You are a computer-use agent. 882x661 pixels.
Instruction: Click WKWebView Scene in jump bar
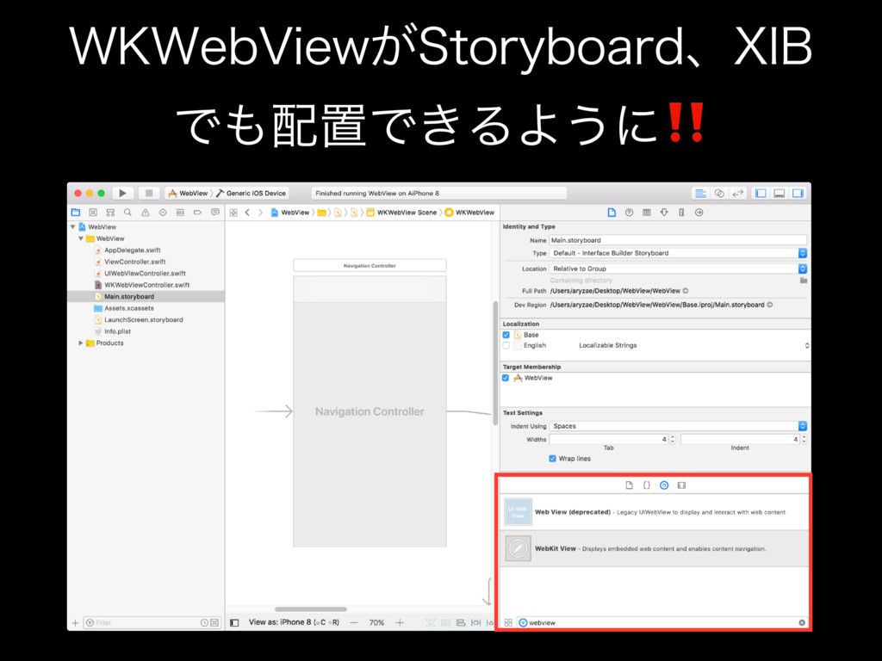tap(401, 213)
